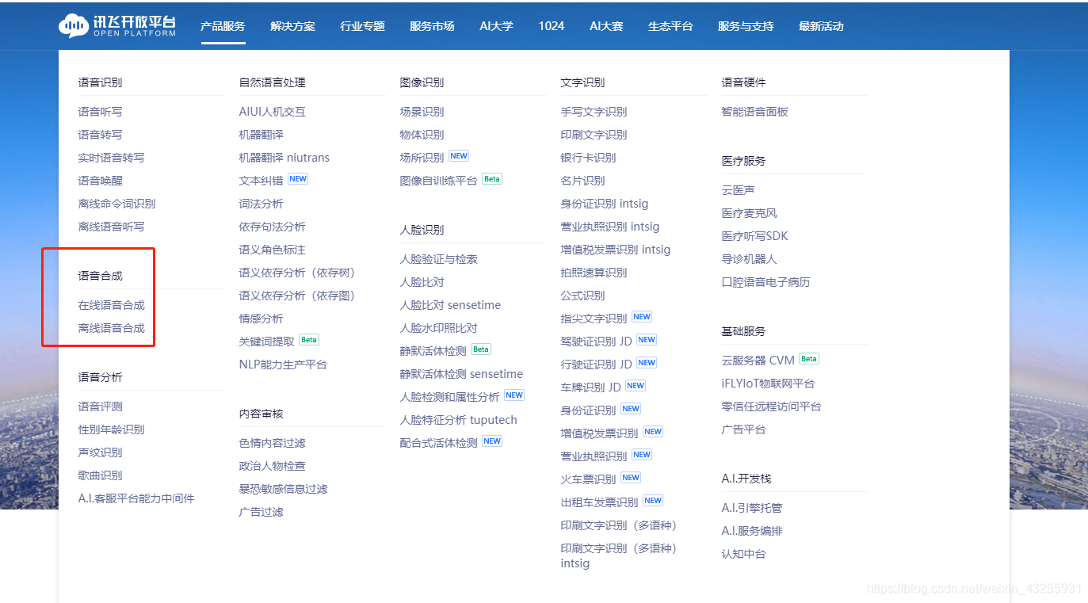The image size is (1088, 603).
Task: Open 情感分析 link
Action: click(x=262, y=319)
